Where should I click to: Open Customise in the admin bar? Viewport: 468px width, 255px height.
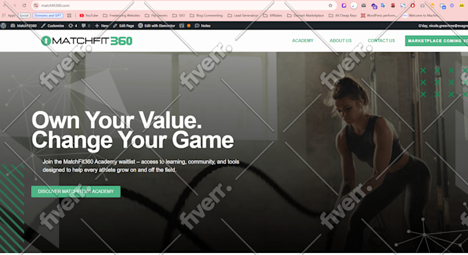point(52,25)
